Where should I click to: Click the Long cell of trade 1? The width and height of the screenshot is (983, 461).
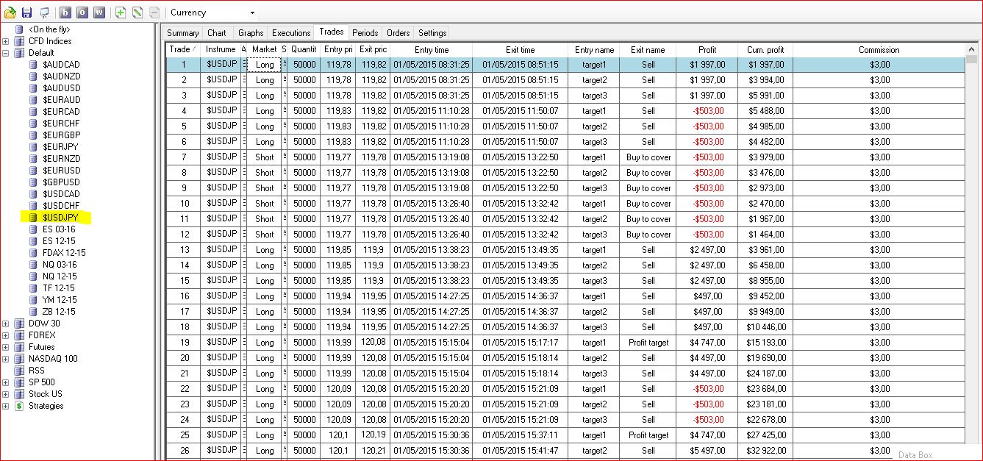pos(265,65)
